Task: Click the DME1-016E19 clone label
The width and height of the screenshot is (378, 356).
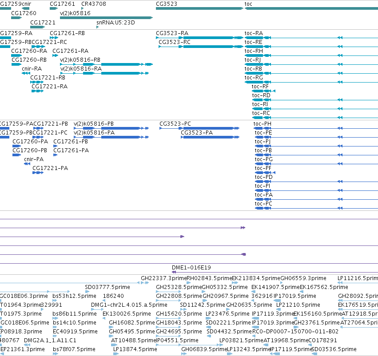Action: pyautogui.click(x=191, y=267)
